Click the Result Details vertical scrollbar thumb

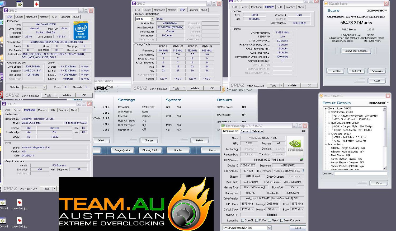pyautogui.click(x=384, y=129)
